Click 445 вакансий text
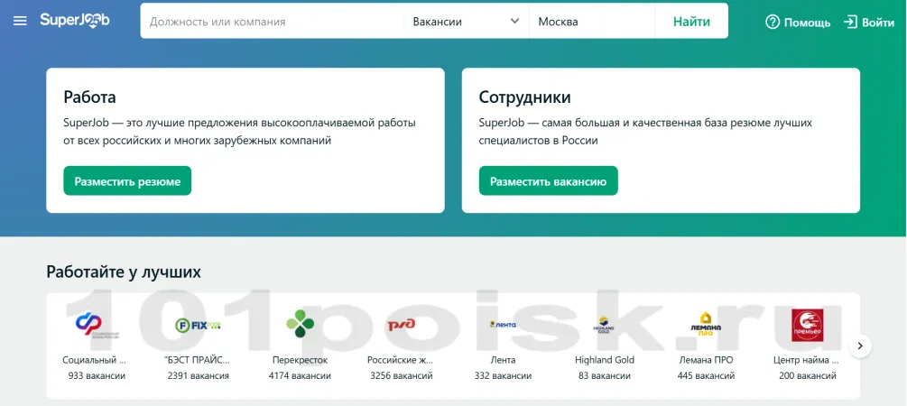Viewport: 907px width, 406px height. (706, 376)
